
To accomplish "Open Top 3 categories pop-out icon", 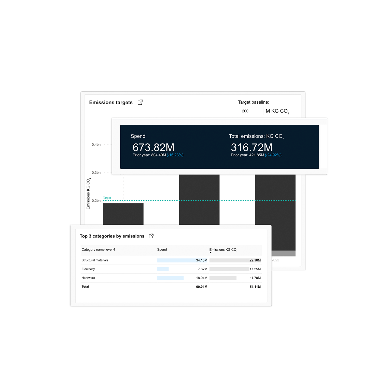I will tap(151, 236).
